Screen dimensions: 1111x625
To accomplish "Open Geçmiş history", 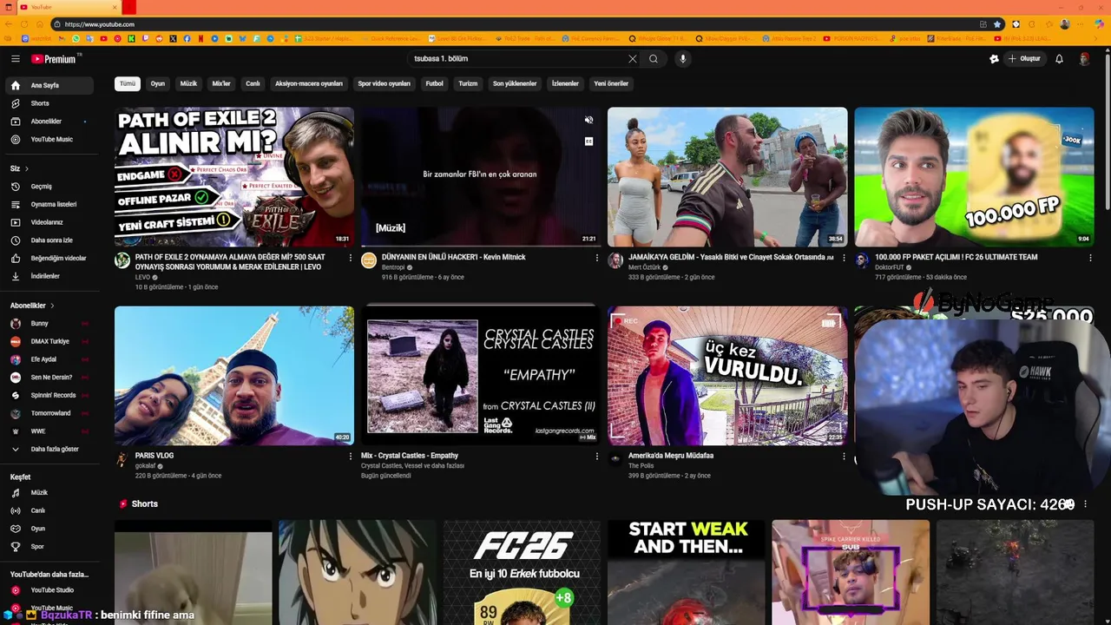I will 49,187.
